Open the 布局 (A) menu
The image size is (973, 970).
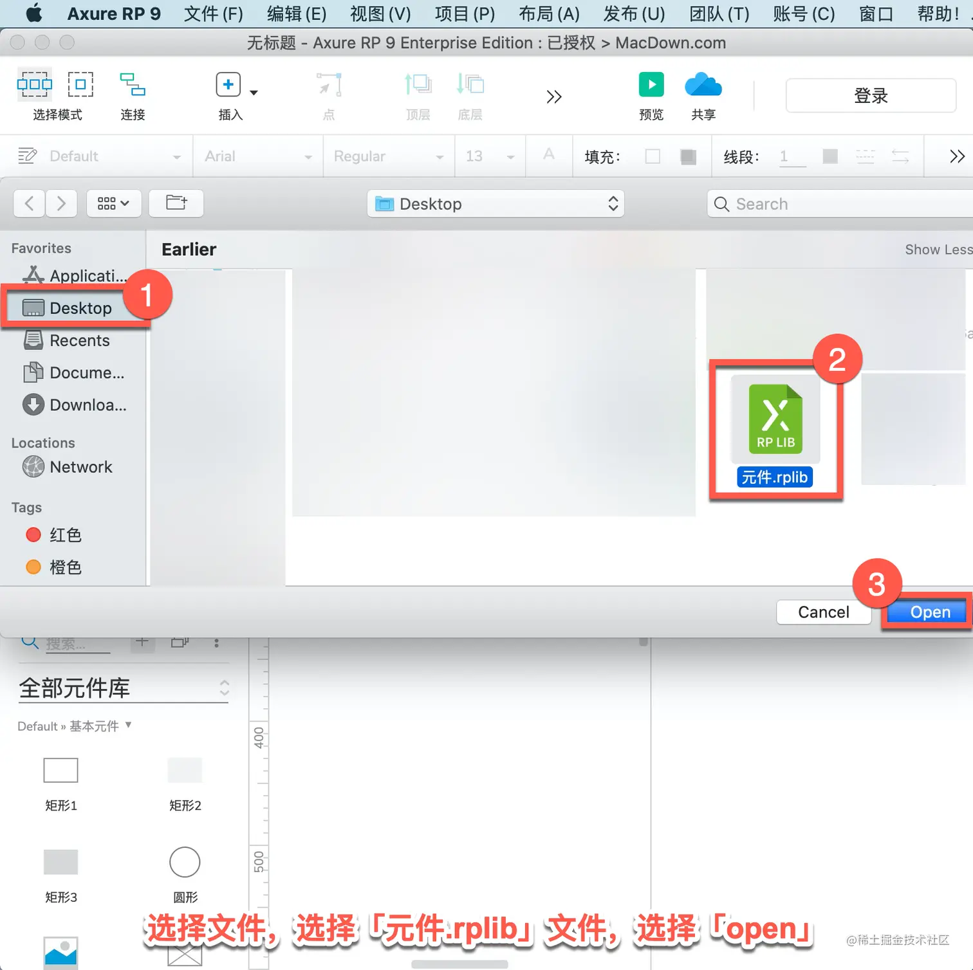549,14
